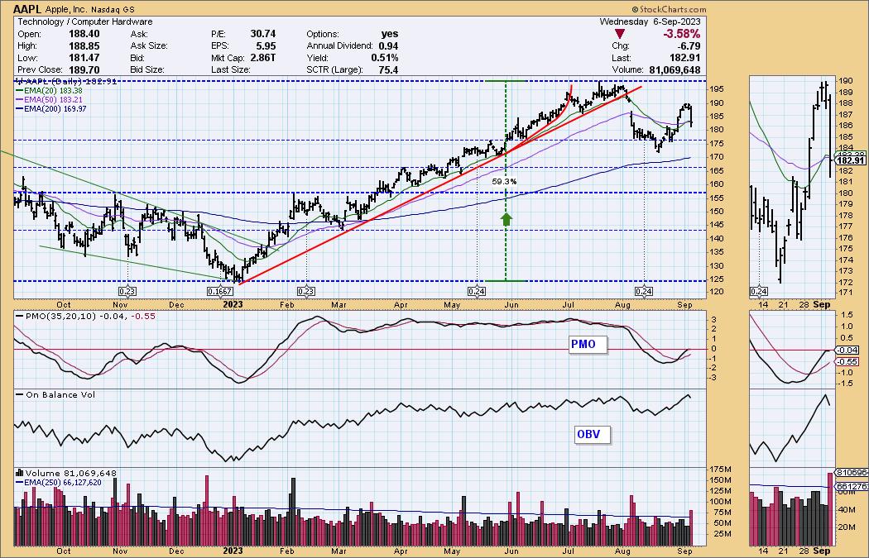Click the 177 label on zoom panel axis

[846, 226]
